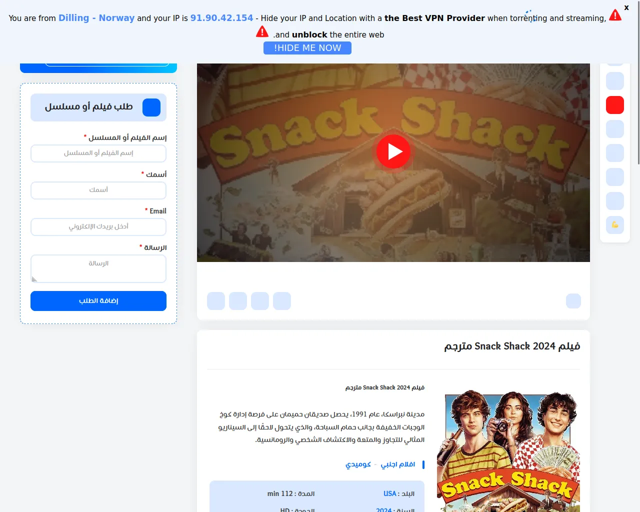The image size is (640, 512).
Task: Click the Email input field
Action: pos(98,226)
